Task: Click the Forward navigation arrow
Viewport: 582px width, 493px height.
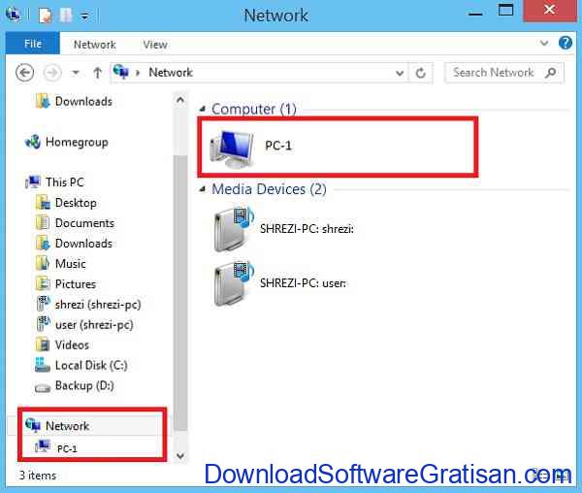Action: coord(52,73)
